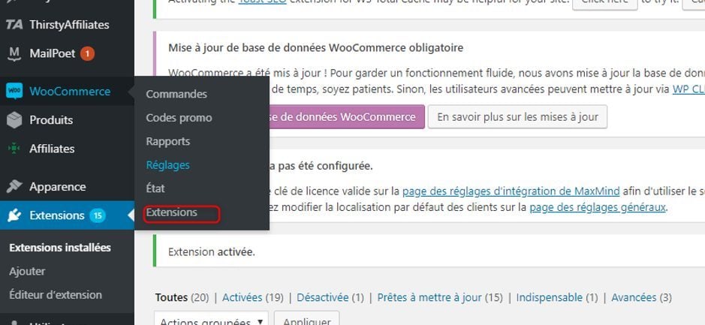
Task: Select Codes promo in submenu
Action: pos(179,118)
